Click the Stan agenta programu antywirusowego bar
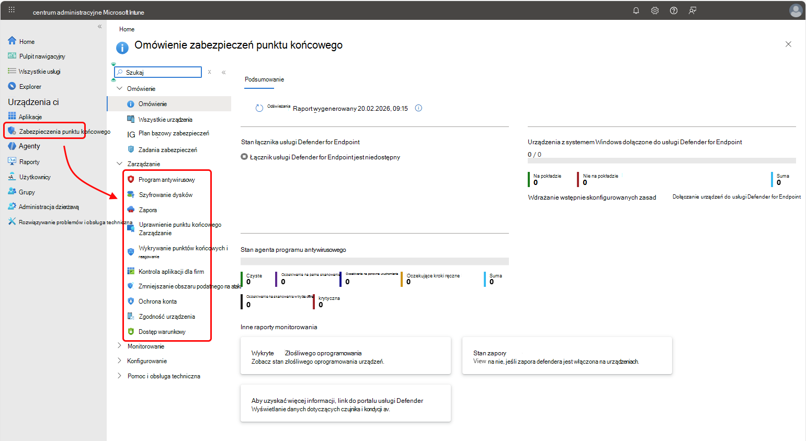The image size is (806, 441). click(x=374, y=261)
